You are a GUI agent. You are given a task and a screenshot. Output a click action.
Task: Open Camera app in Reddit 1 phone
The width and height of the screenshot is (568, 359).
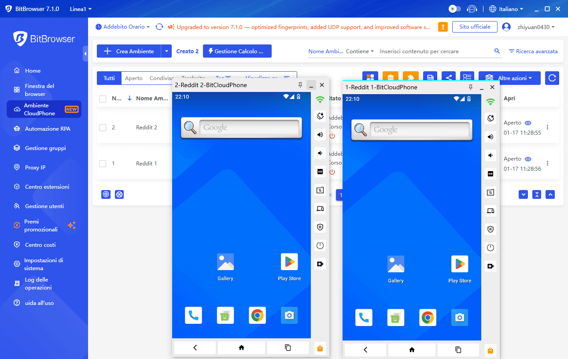(x=460, y=317)
